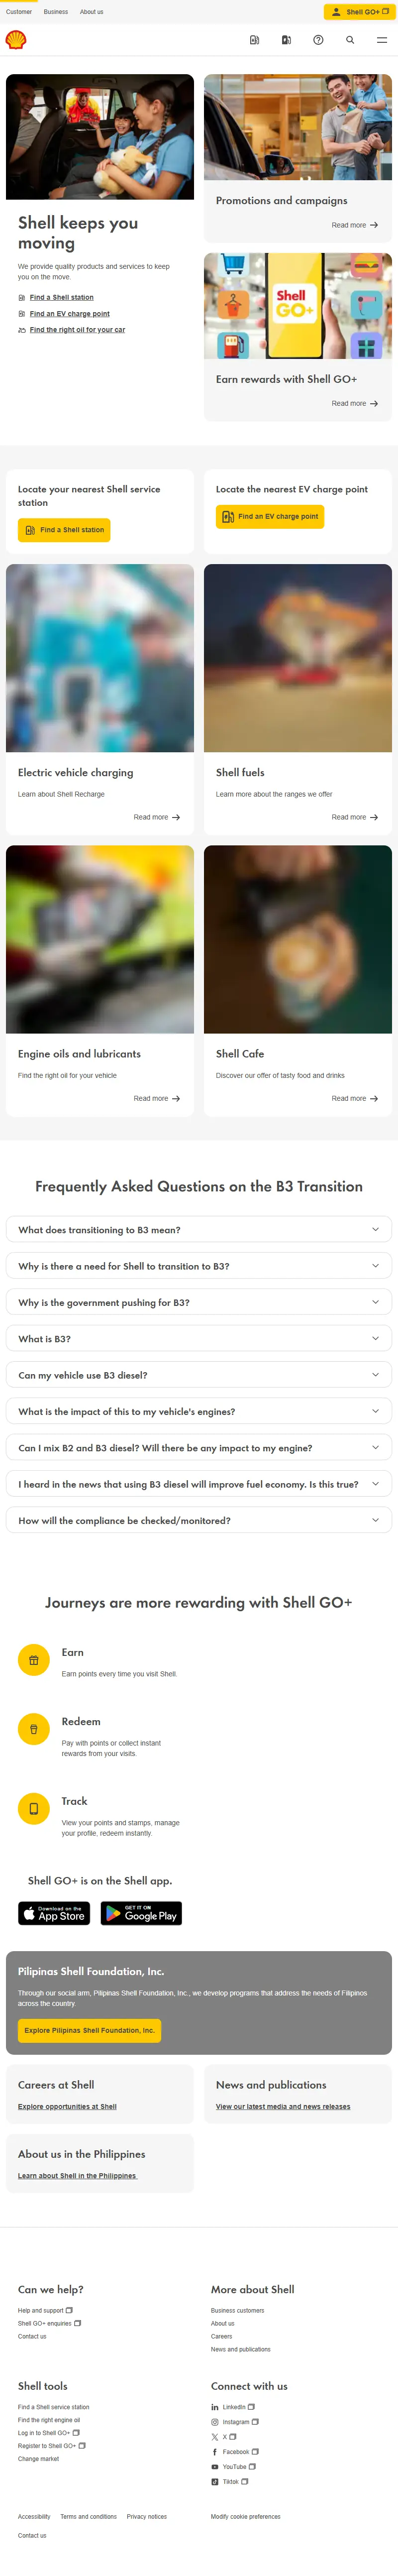Click the help question mark icon
This screenshot has width=398, height=2576.
point(318,40)
